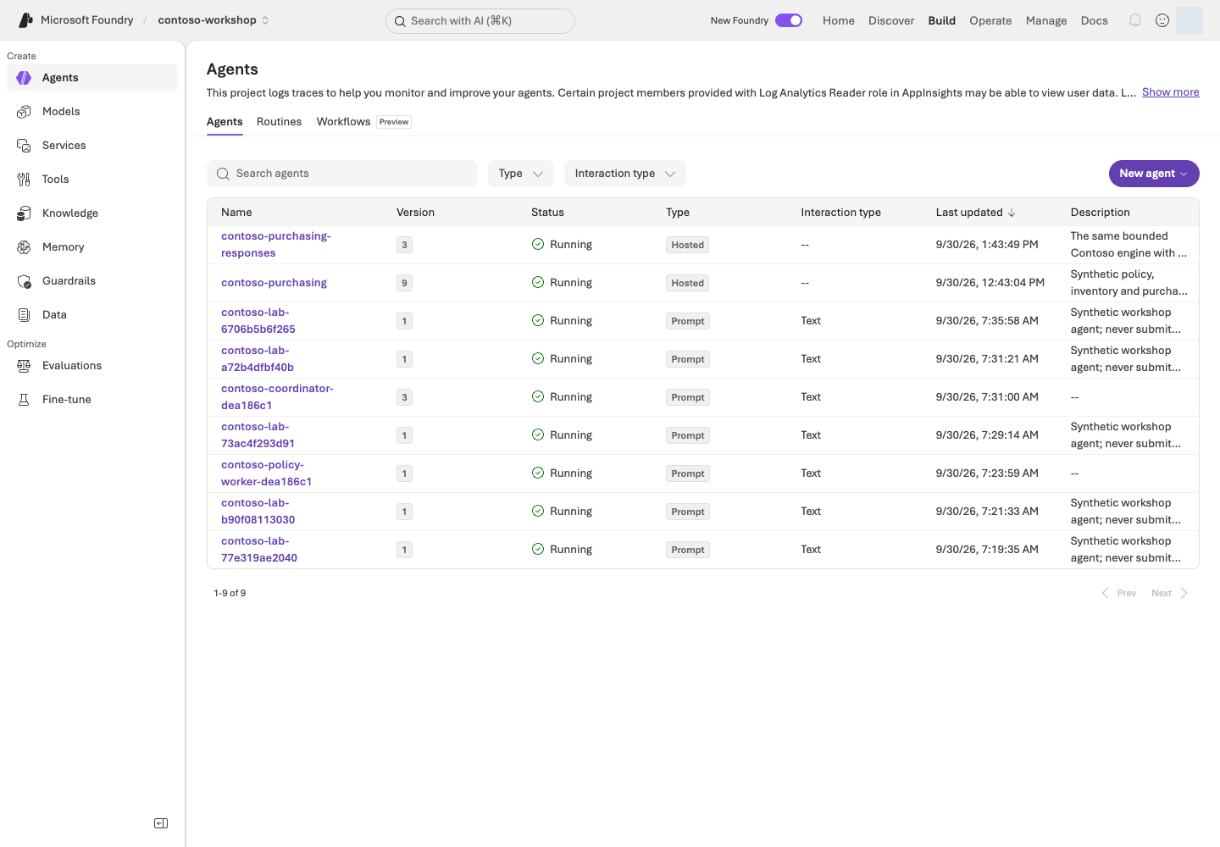Image resolution: width=1220 pixels, height=847 pixels.
Task: Click the sort arrow beside Last updated
Action: point(1012,213)
